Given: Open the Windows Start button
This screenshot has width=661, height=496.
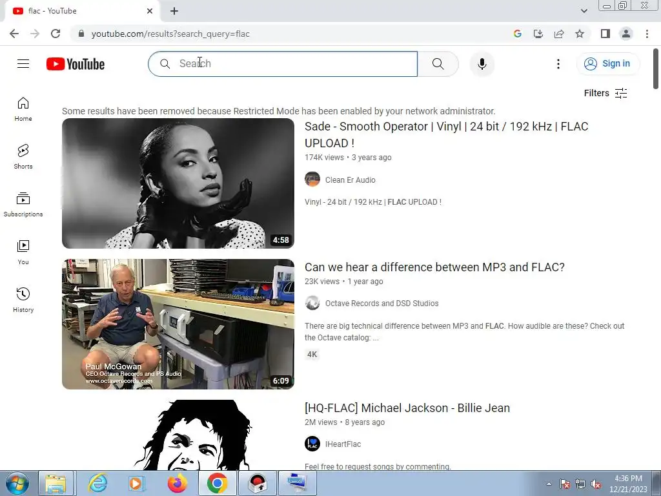Looking at the screenshot, I should [17, 483].
